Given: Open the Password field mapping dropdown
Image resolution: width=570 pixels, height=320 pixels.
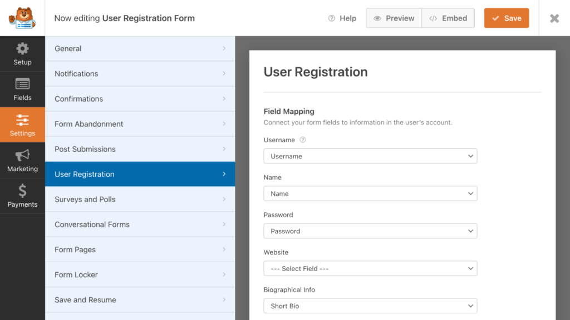Looking at the screenshot, I should (370, 231).
